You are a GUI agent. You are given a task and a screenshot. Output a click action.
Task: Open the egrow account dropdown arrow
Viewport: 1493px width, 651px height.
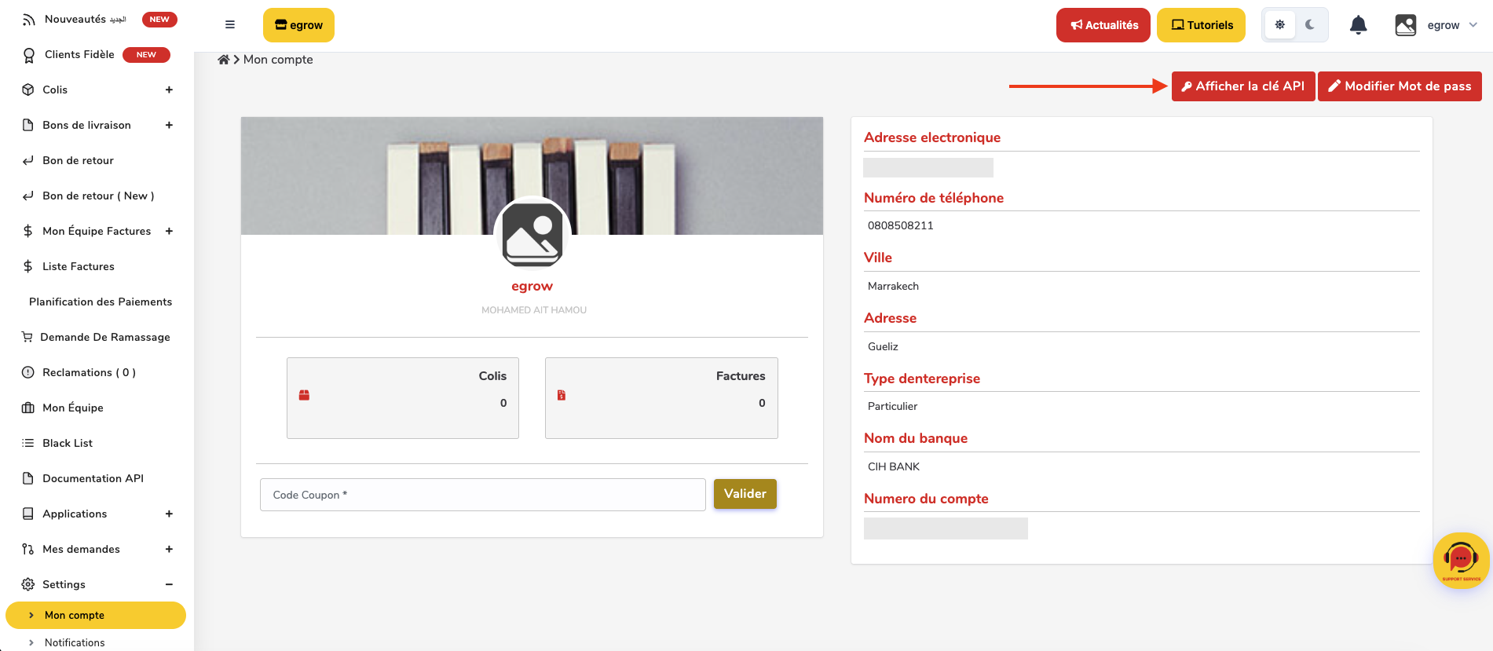[1473, 25]
